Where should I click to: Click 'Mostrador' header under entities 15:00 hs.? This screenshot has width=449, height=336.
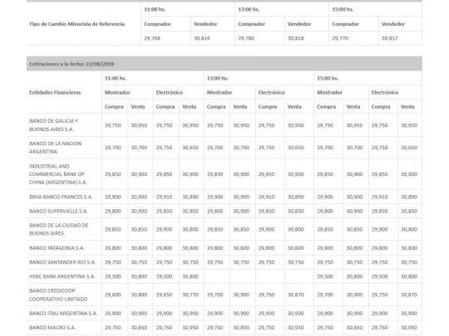tap(329, 92)
